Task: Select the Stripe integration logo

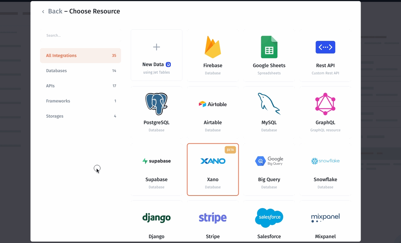Action: pyautogui.click(x=213, y=218)
